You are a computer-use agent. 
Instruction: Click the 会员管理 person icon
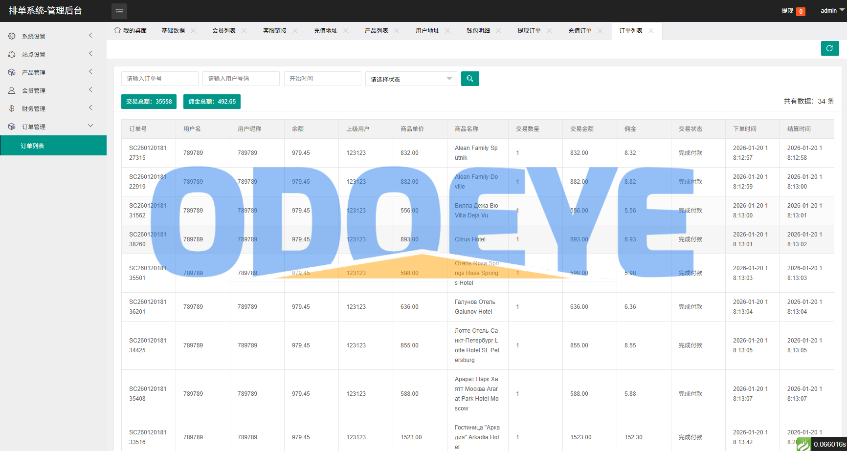point(12,90)
